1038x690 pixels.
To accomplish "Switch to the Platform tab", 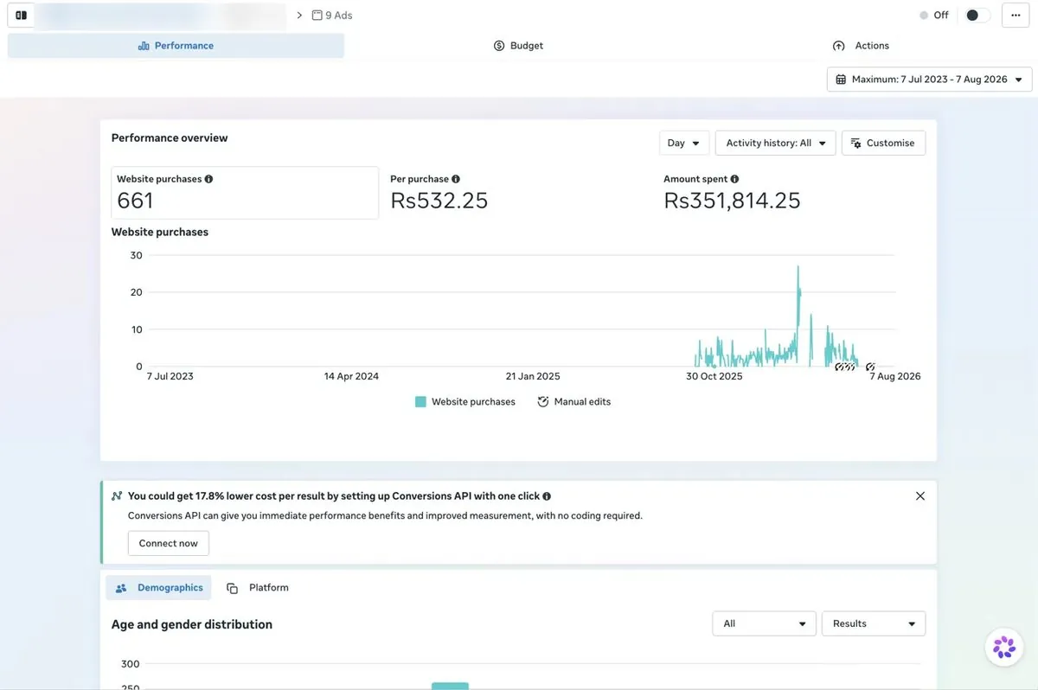I will click(258, 588).
